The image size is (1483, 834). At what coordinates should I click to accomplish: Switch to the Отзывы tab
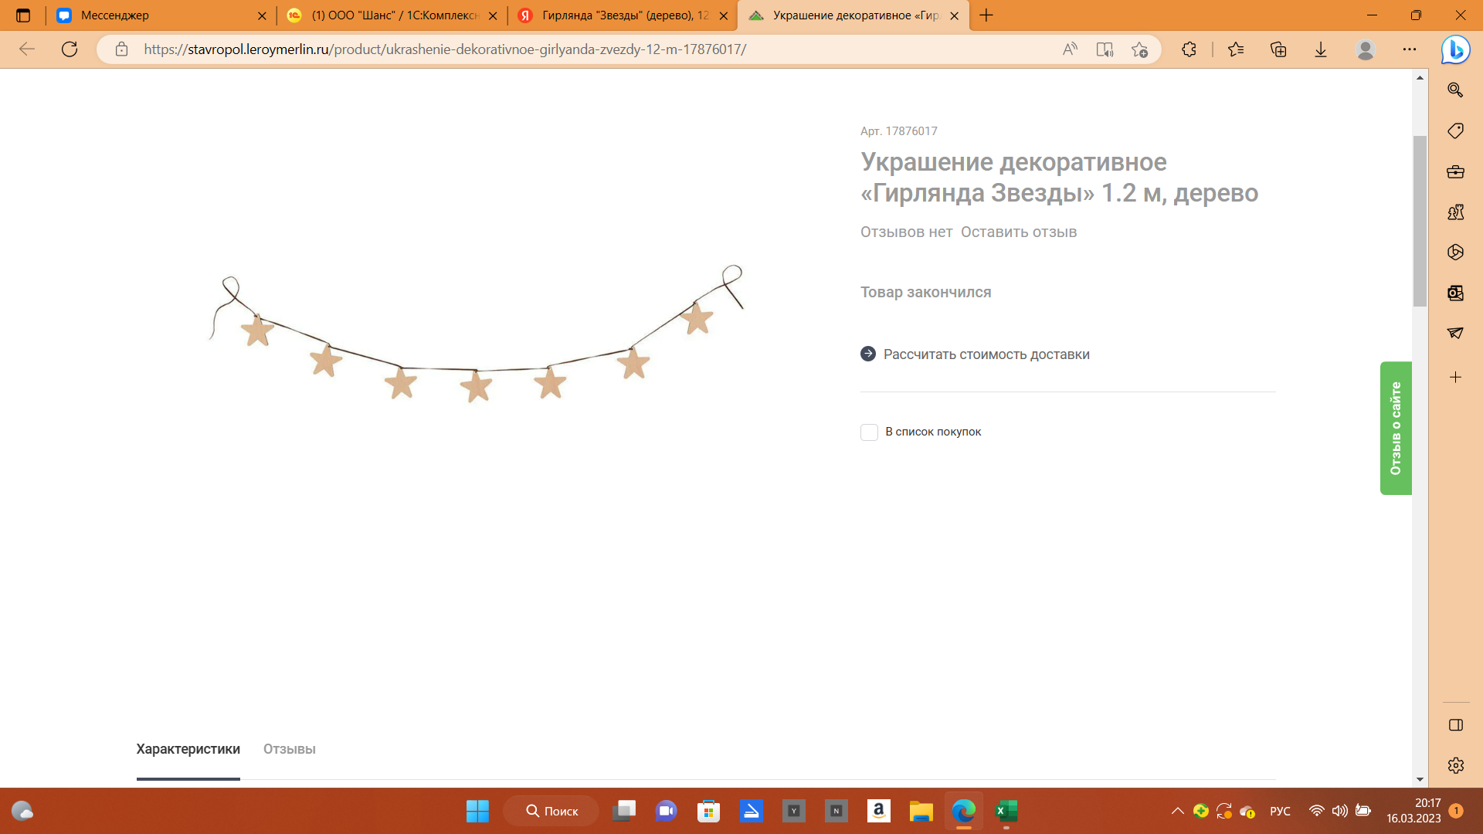pyautogui.click(x=289, y=749)
